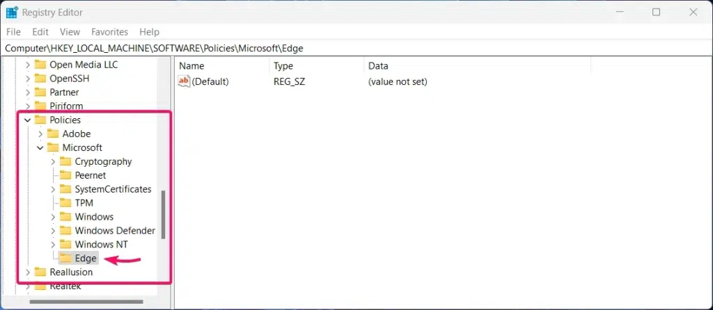713x310 pixels.
Task: Select the Windows Defender key label
Action: pyautogui.click(x=115, y=231)
